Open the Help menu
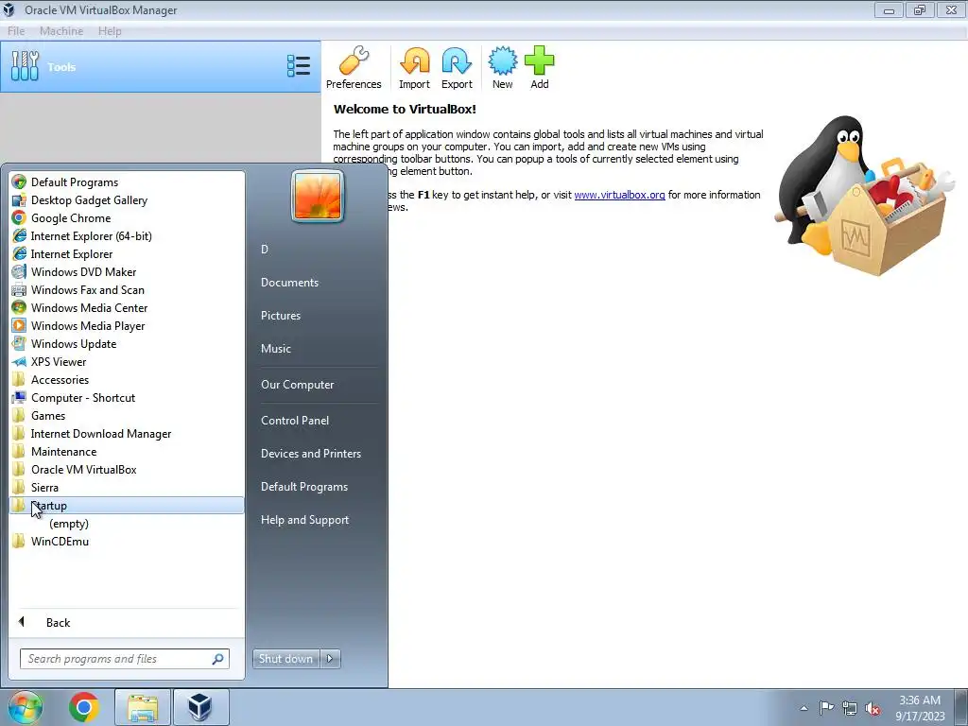The image size is (968, 726). pyautogui.click(x=110, y=31)
